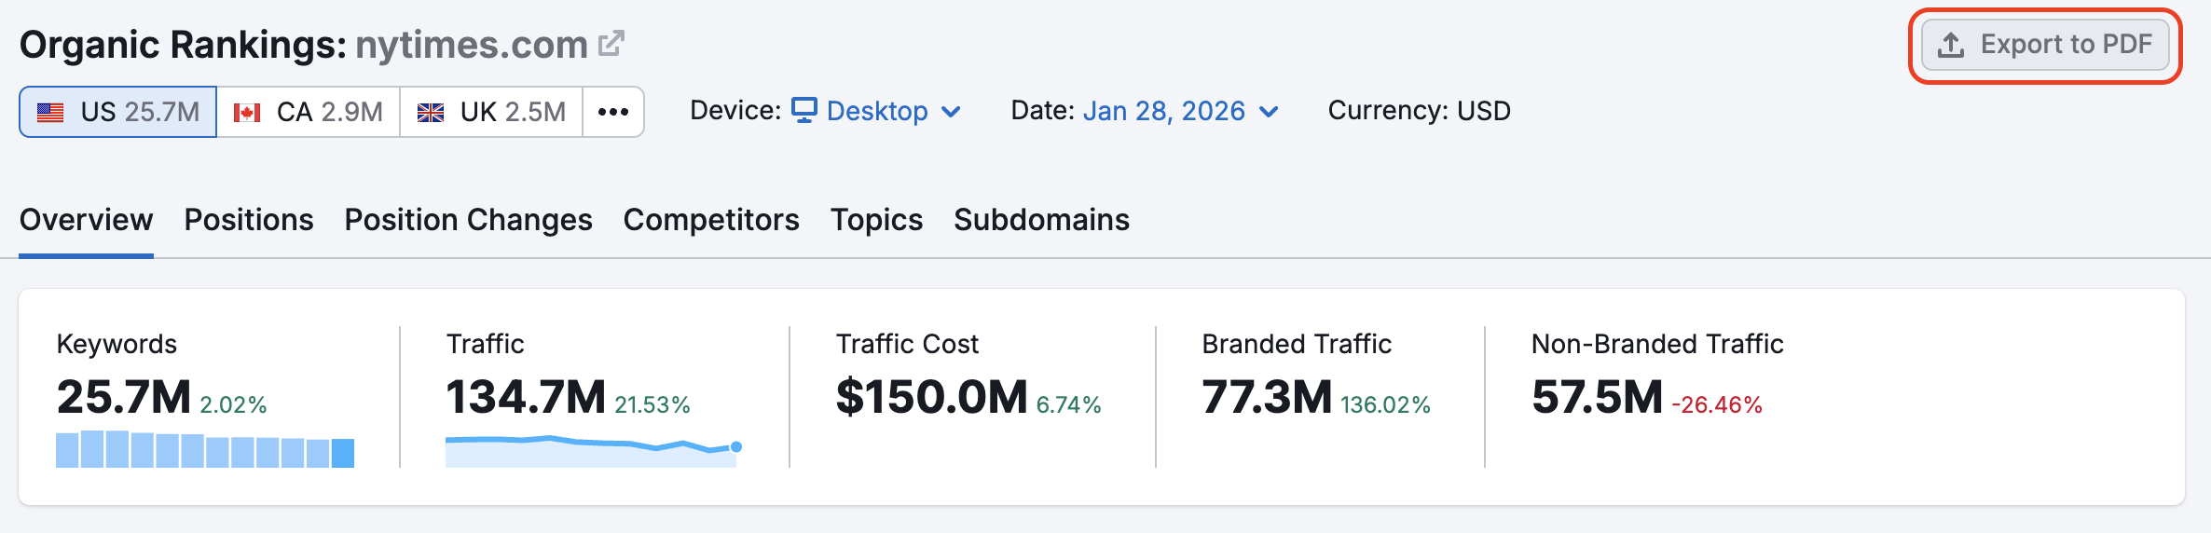Open the Position Changes tab
The width and height of the screenshot is (2211, 533).
point(468,220)
